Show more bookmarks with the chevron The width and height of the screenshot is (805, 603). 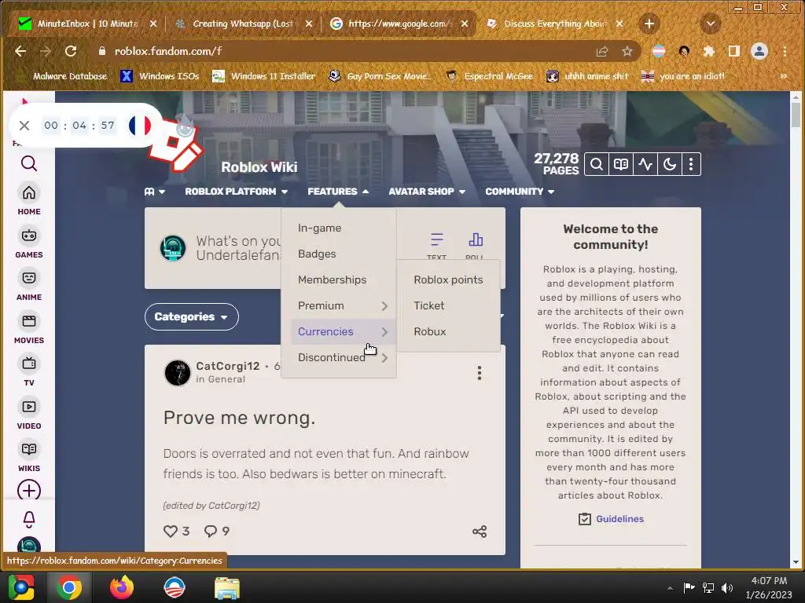[x=784, y=76]
